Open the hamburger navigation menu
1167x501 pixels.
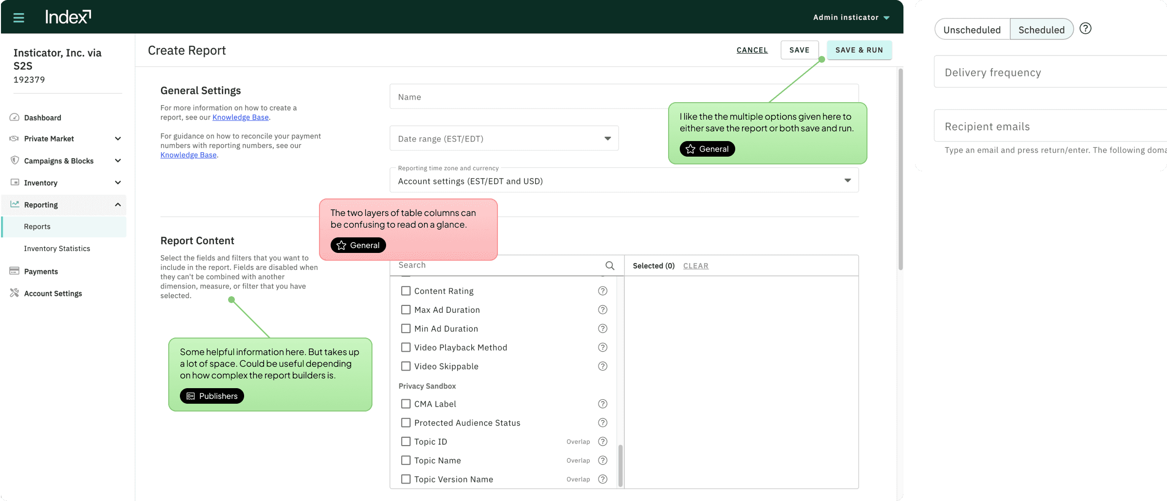[18, 18]
